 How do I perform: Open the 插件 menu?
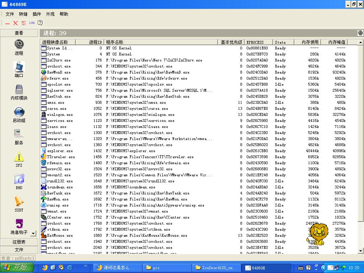(37, 14)
